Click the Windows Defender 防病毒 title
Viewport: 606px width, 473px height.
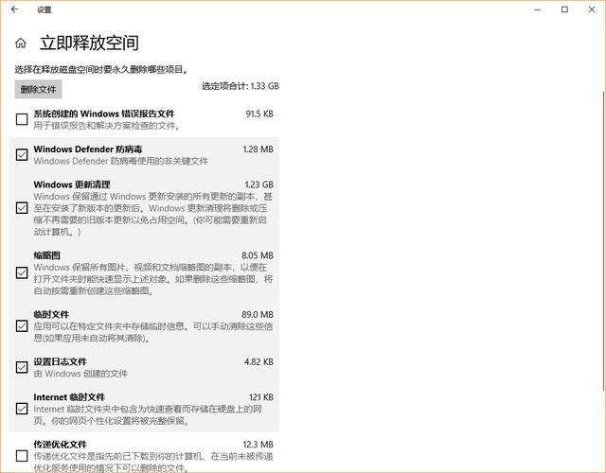pos(88,149)
